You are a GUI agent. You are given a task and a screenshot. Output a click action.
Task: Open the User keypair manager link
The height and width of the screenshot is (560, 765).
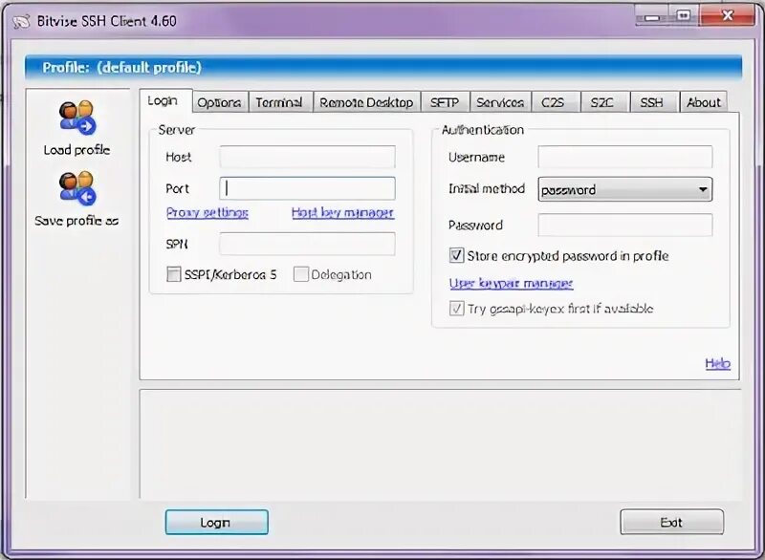(511, 283)
